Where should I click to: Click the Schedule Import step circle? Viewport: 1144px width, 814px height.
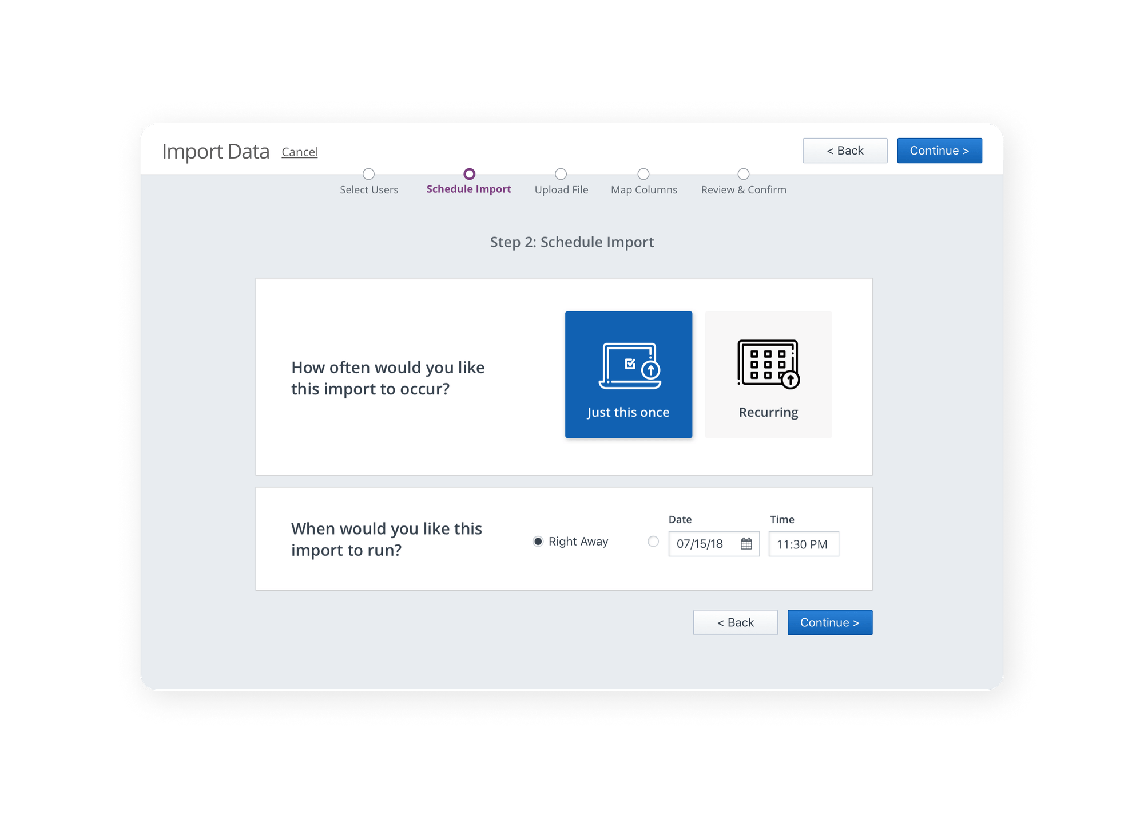(x=469, y=174)
